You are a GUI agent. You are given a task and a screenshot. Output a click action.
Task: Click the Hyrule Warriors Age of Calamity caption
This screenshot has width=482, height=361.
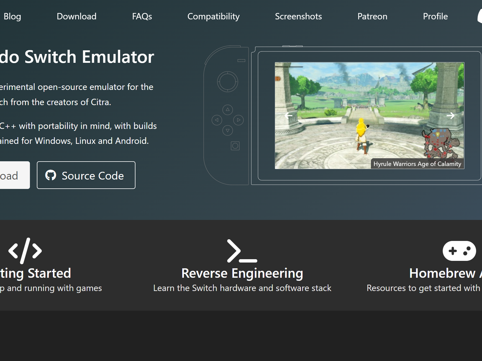417,164
